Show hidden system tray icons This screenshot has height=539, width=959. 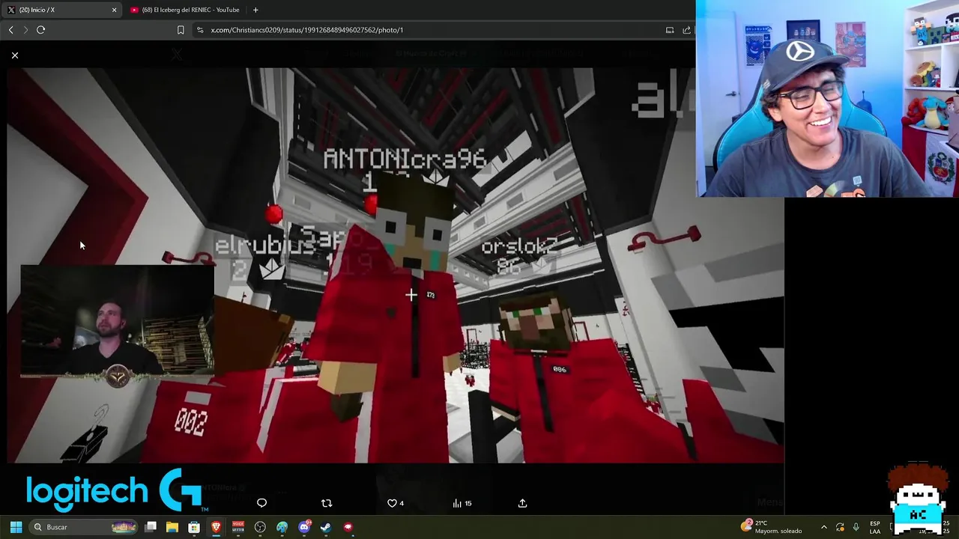(x=824, y=527)
